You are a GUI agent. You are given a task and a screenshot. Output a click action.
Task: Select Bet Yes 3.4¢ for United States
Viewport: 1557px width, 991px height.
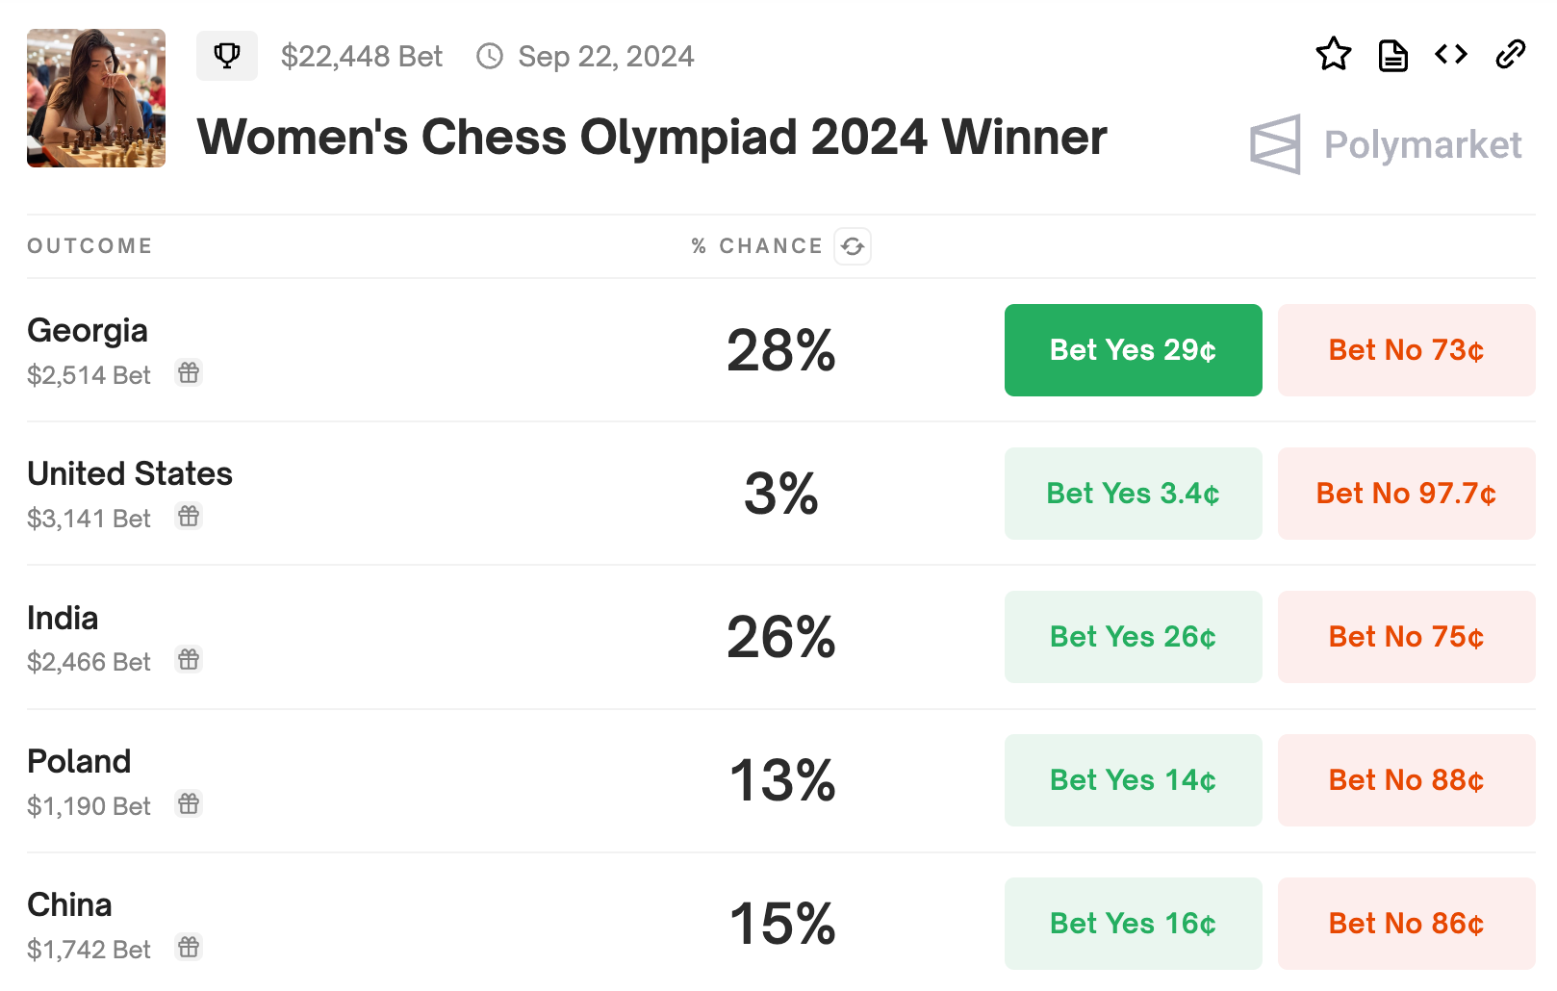(1133, 494)
